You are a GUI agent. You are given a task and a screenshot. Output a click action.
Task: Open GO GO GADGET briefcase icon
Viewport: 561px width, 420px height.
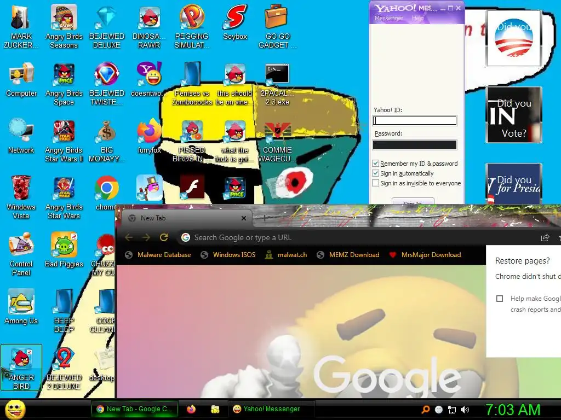(277, 26)
